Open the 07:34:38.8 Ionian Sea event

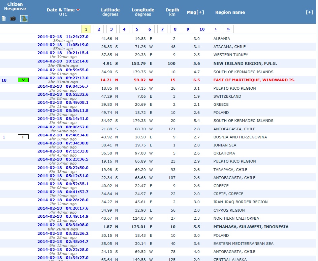pyautogui.click(x=63, y=143)
